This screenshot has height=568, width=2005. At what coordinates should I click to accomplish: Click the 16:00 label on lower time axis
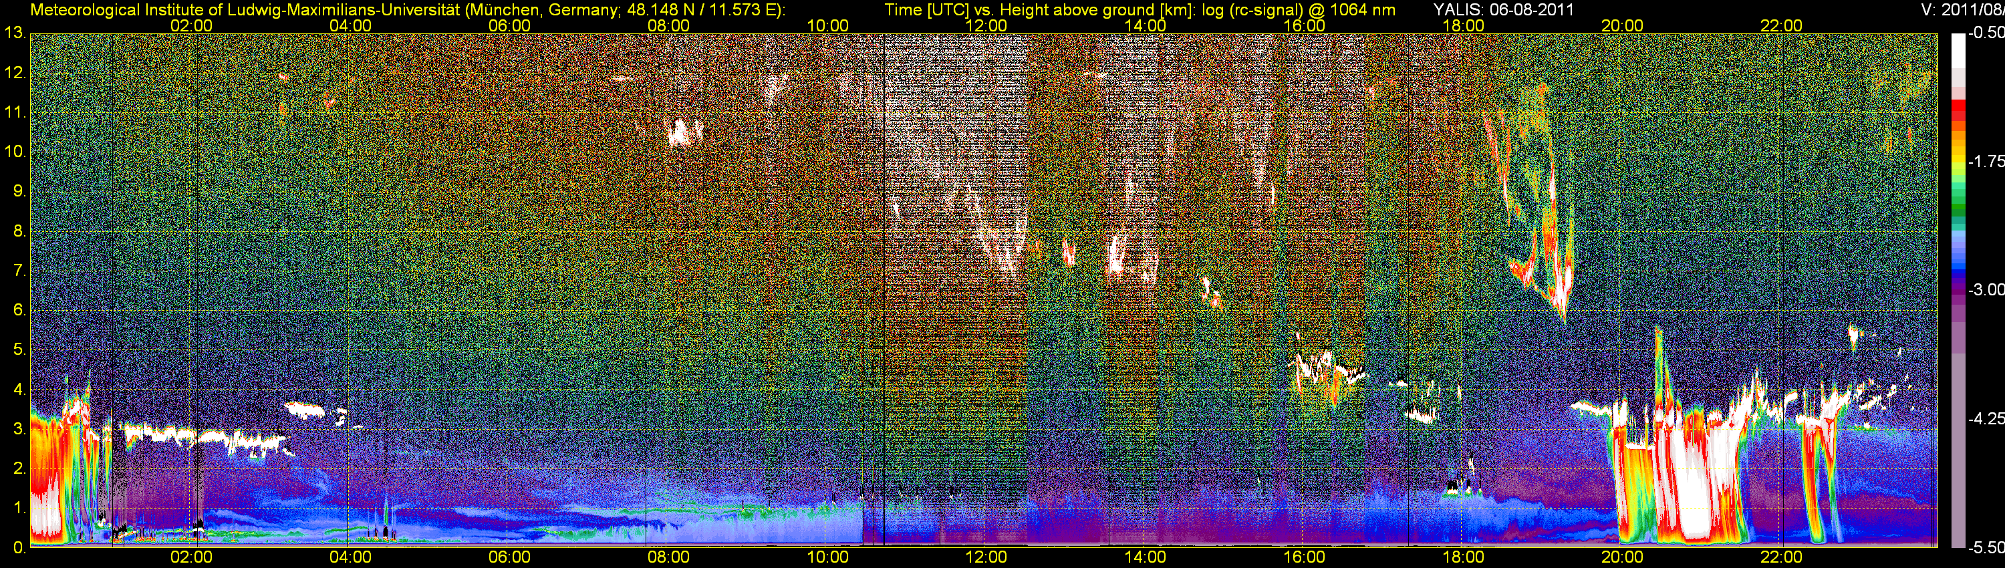pos(1304,557)
